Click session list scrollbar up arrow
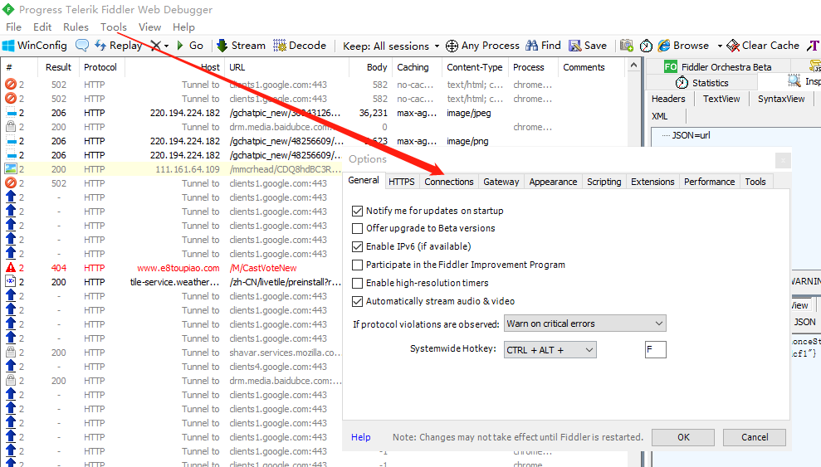 [x=633, y=66]
